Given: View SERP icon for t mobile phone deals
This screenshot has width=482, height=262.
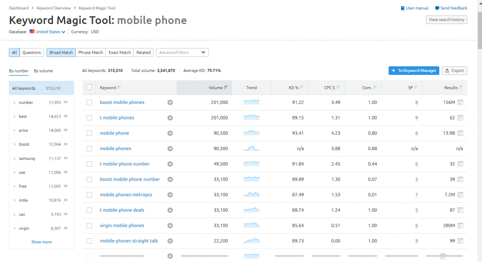Looking at the screenshot, I should point(461,210).
